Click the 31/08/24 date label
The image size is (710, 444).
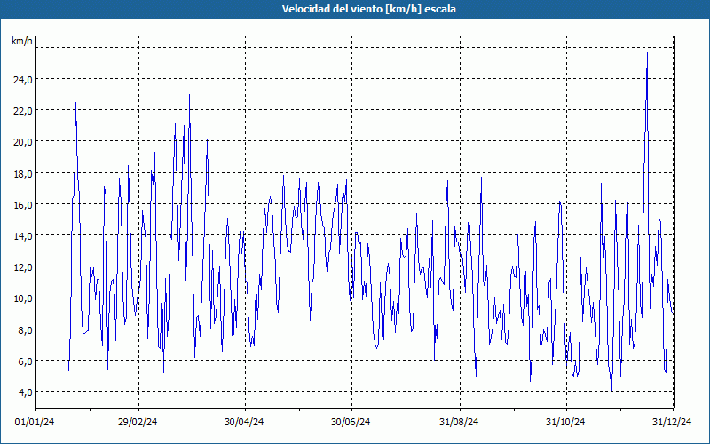pos(459,422)
